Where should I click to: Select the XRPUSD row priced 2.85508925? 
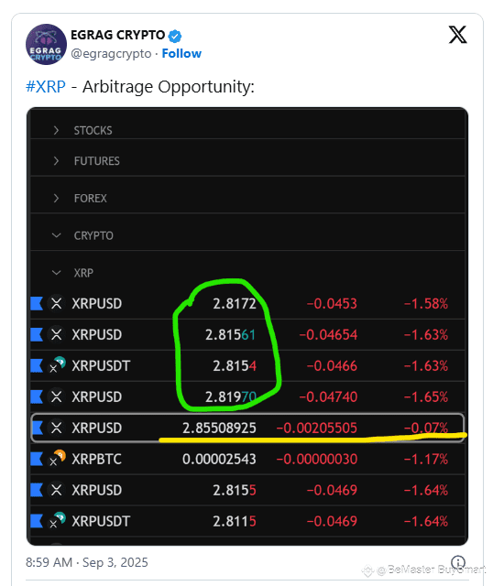point(247,428)
